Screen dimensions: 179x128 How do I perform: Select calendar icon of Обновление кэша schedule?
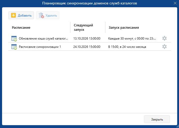click(x=14, y=39)
